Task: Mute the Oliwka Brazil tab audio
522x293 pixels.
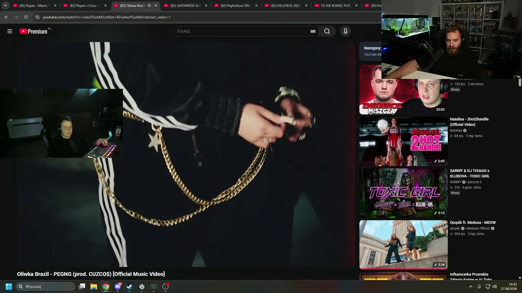Action: (149, 6)
